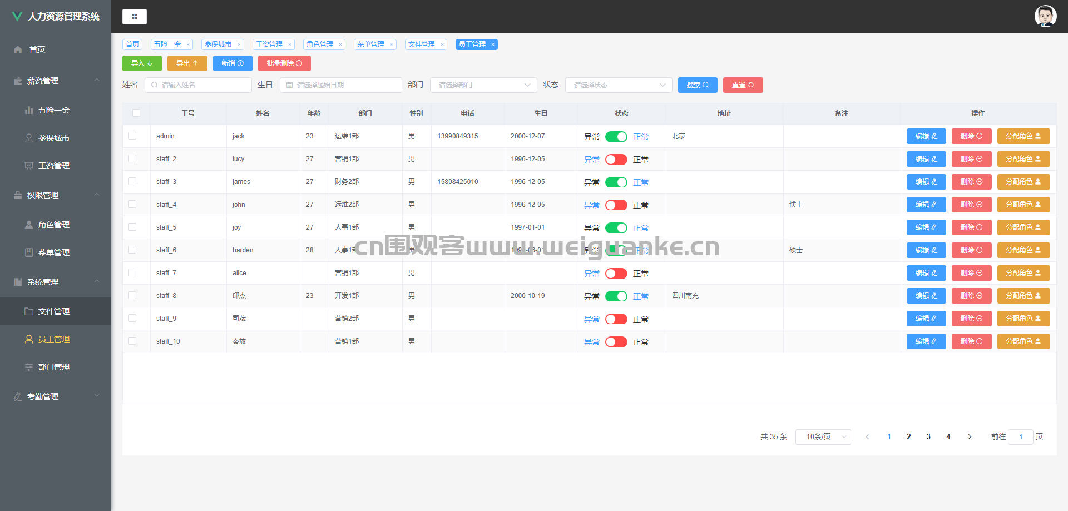The image size is (1068, 511).
Task: Focus the 前往 page number input
Action: [x=1021, y=436]
